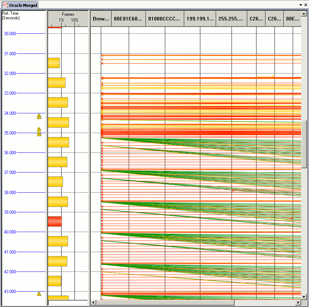Click the 39.000 time marker label
This screenshot has height=307, width=309.
coord(10,212)
